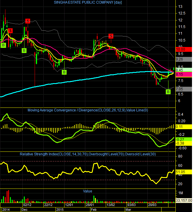Click the 28/01 date label
The width and height of the screenshot is (195, 212).
tap(90, 205)
